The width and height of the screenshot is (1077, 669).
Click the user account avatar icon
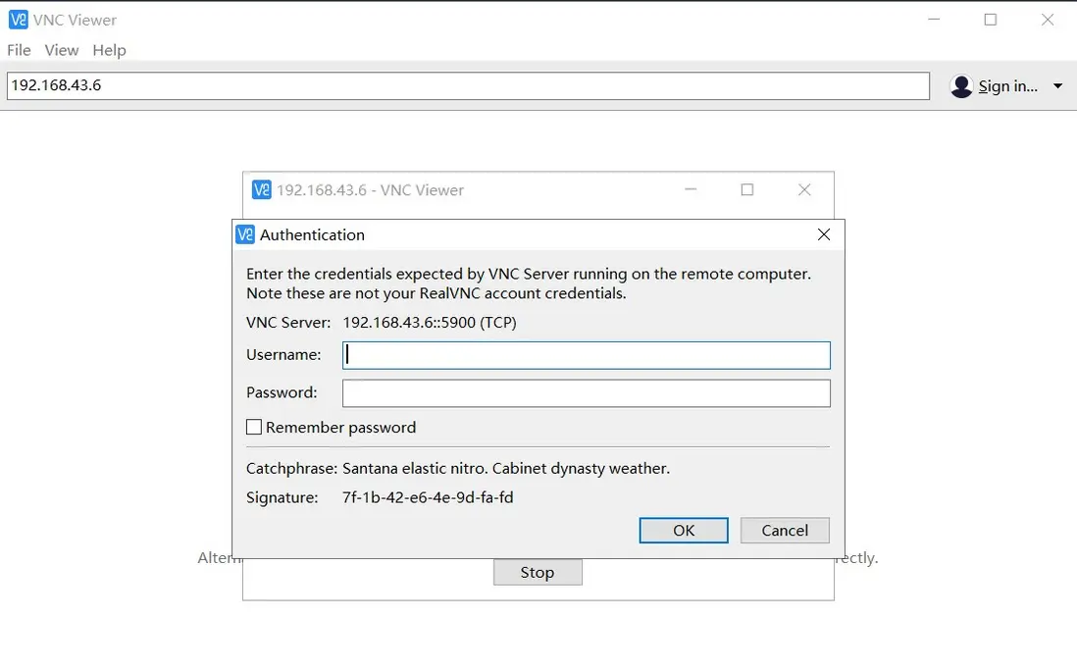pos(961,85)
